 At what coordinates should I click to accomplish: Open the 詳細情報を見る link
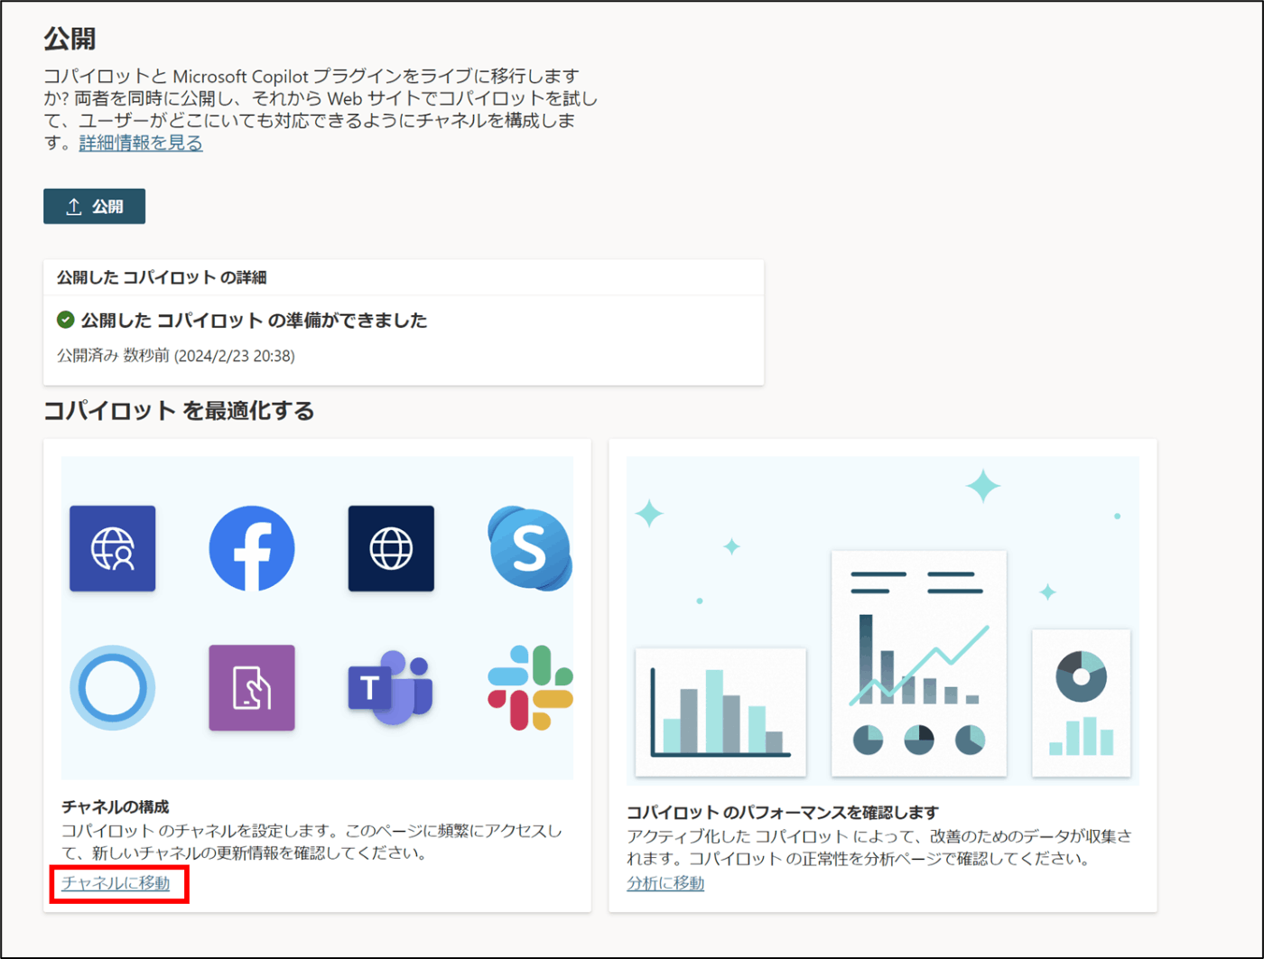[141, 143]
